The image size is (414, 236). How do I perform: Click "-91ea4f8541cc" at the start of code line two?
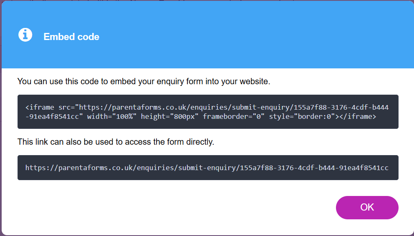point(52,116)
